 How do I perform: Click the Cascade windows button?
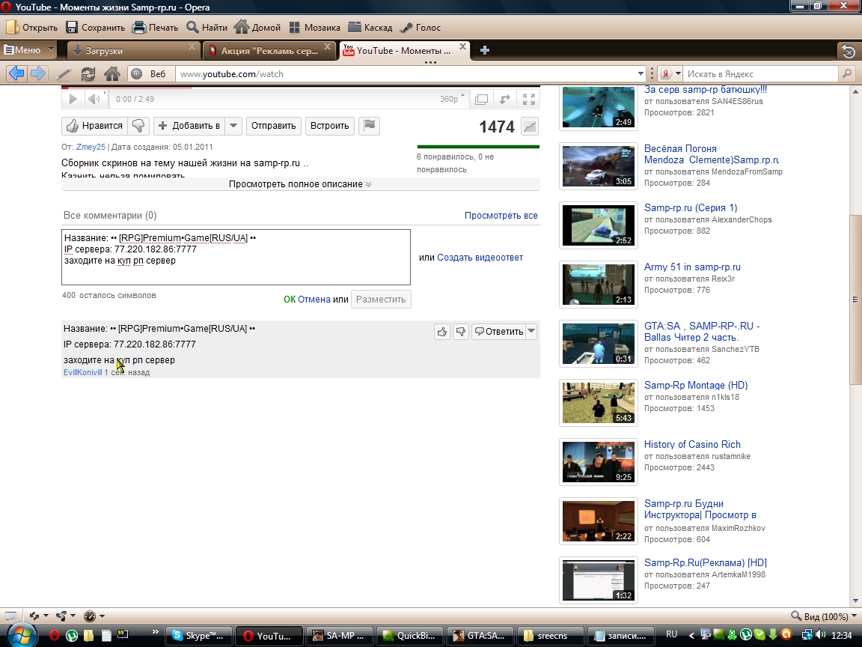[370, 28]
